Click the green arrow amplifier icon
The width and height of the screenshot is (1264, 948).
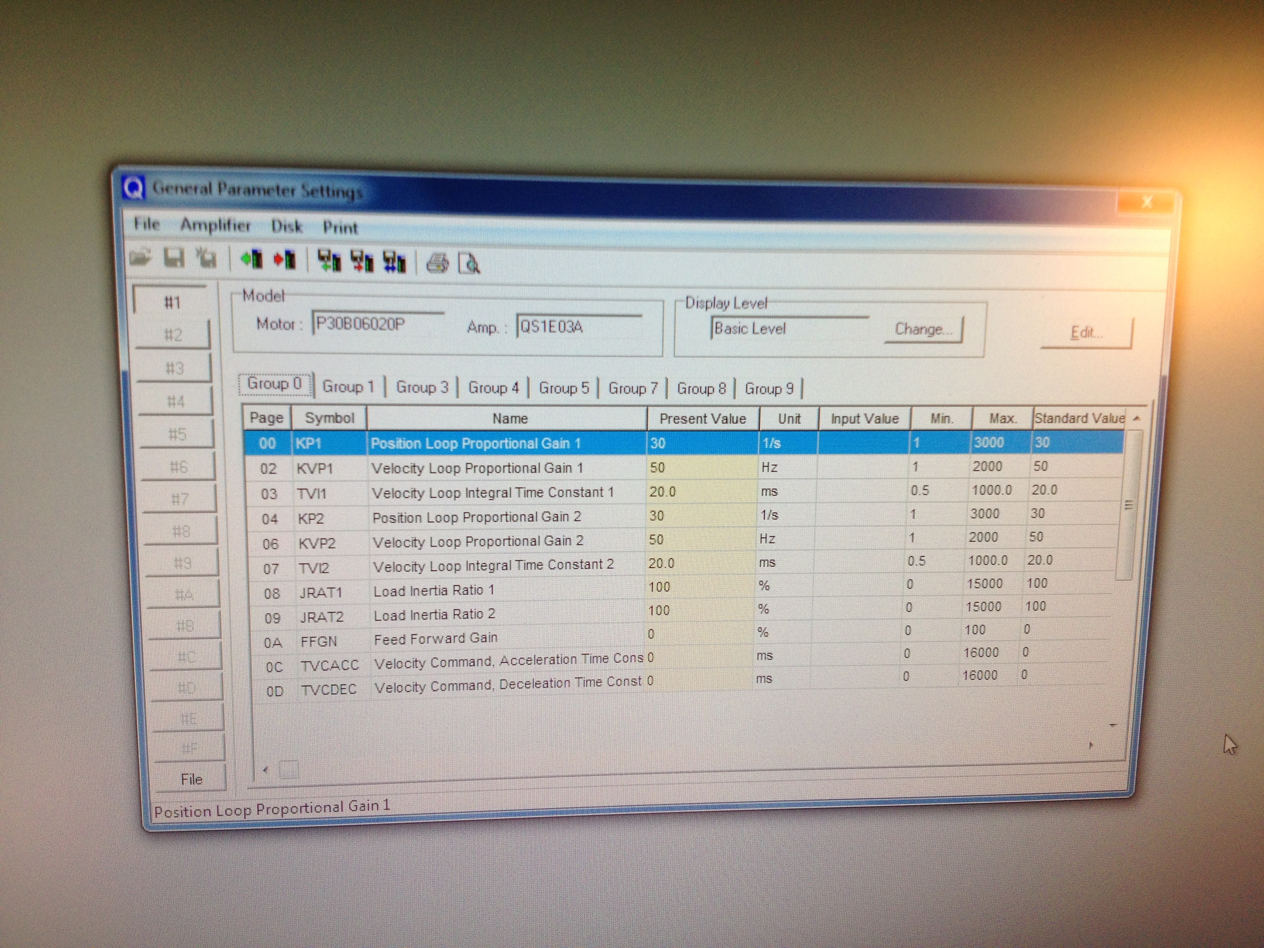pyautogui.click(x=251, y=259)
